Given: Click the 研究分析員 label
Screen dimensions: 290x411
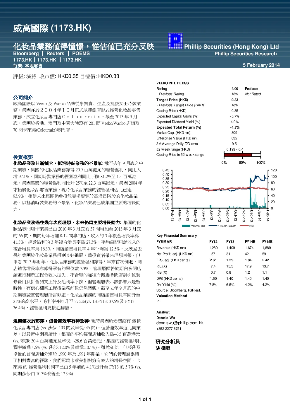Looking at the screenshot, I should [x=168, y=342].
